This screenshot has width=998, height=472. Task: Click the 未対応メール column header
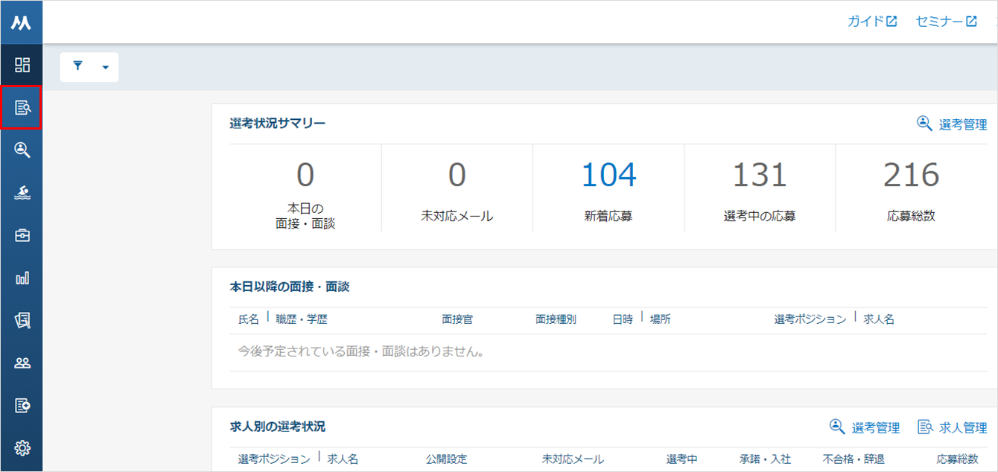(573, 459)
